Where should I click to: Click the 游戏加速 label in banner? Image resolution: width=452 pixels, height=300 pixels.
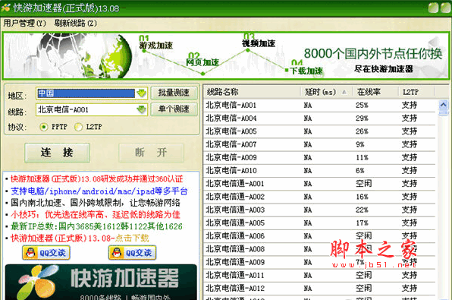click(156, 46)
